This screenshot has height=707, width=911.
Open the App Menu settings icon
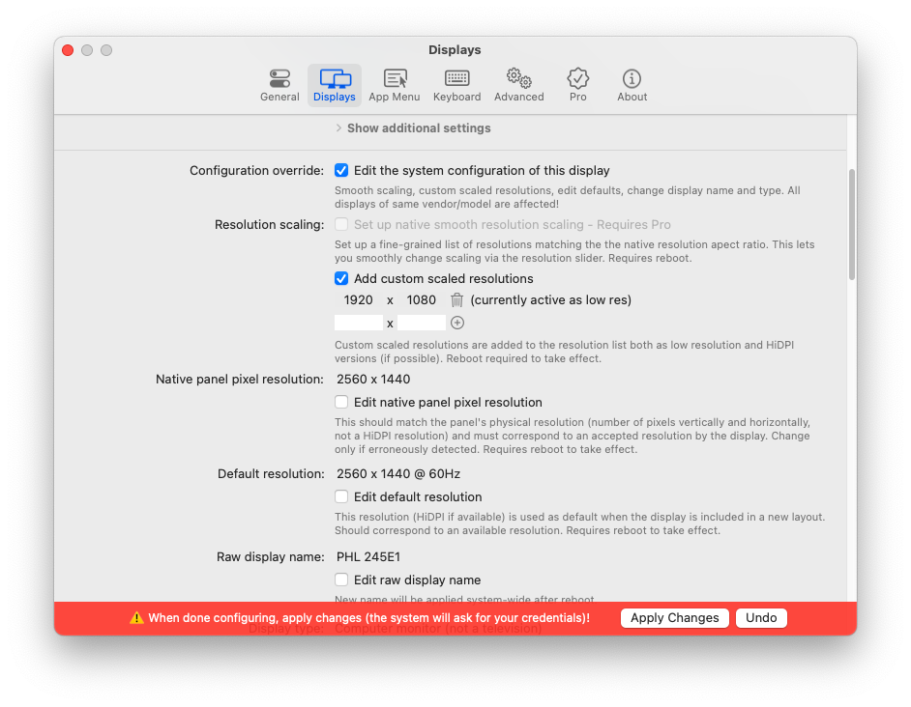[x=394, y=84]
